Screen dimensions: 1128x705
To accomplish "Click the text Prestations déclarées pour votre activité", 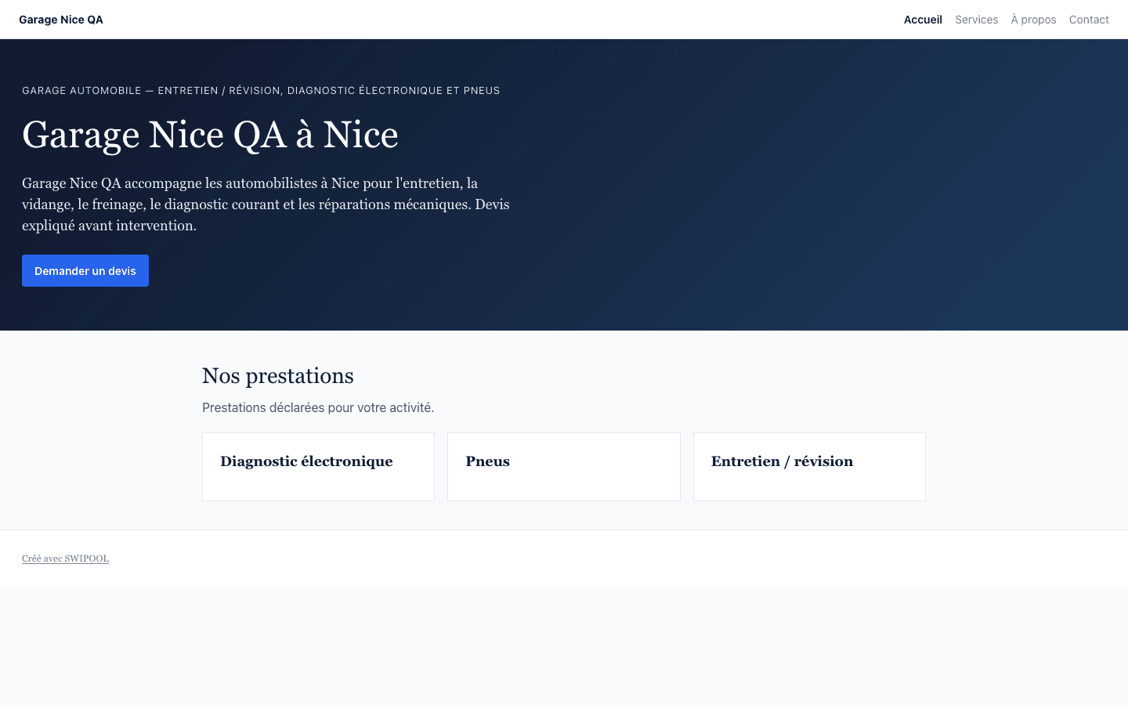I will [318, 407].
